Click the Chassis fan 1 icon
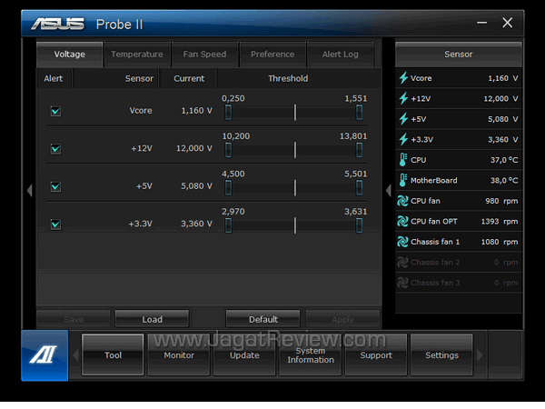Screen dimensions: 545x409 click(x=404, y=242)
